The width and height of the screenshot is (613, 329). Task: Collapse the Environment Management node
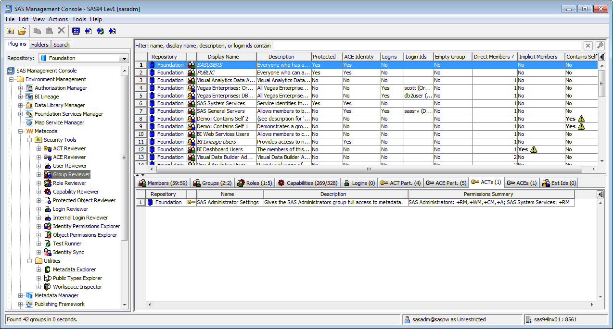(x=12, y=79)
